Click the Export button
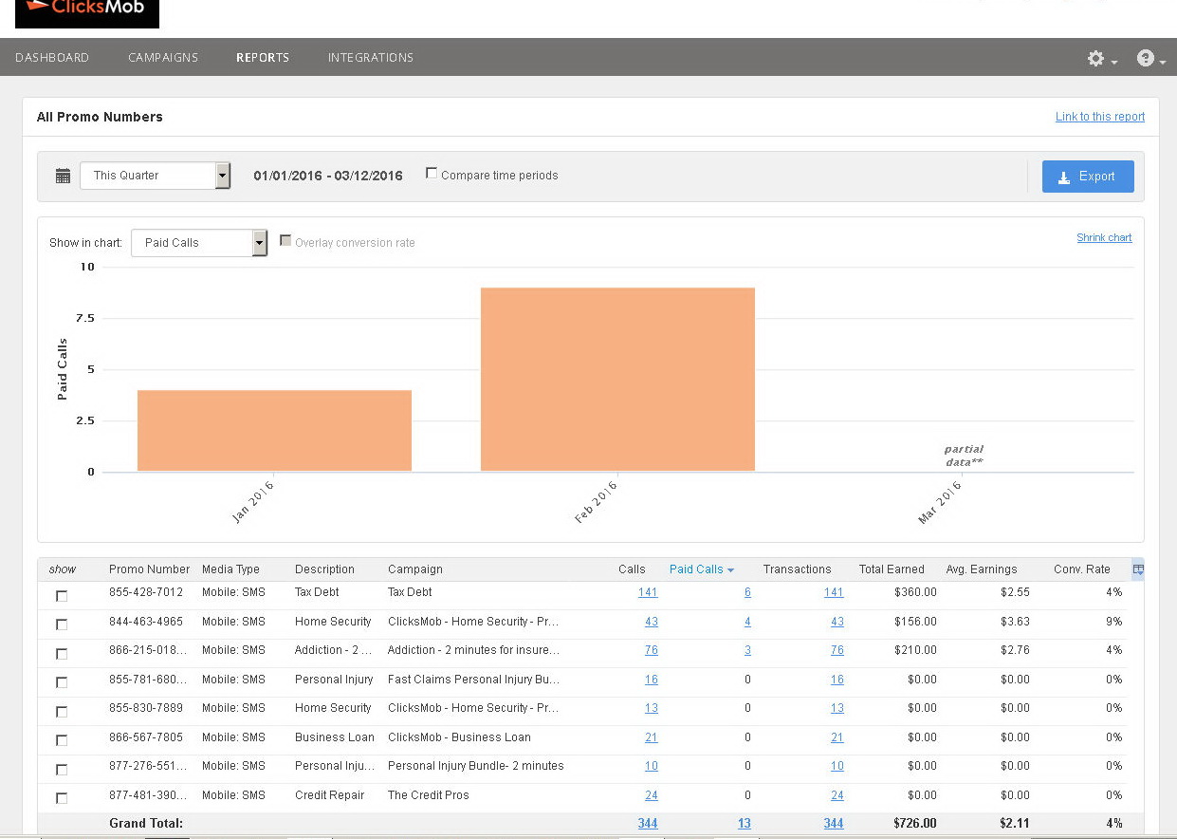1177x839 pixels. (1087, 177)
